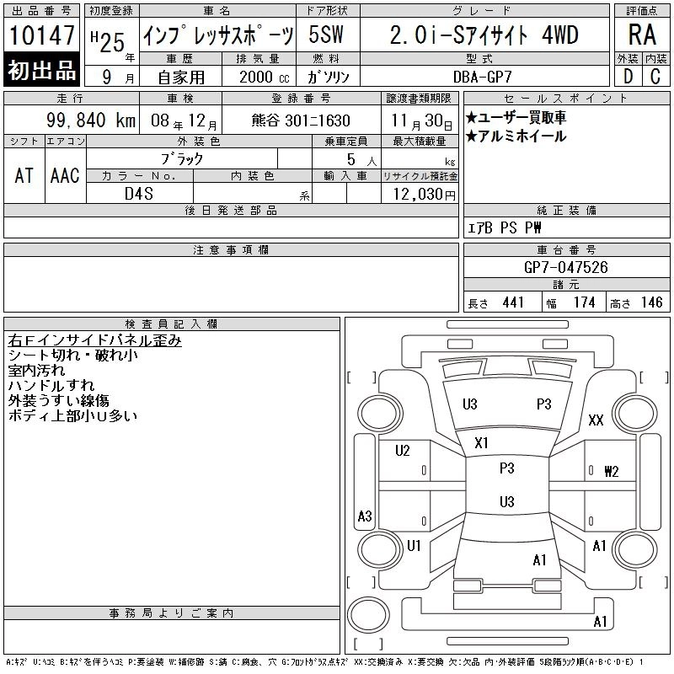Click A1 mark on the rear hatch

[x=539, y=560]
